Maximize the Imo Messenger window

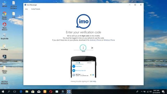pos(135,5)
